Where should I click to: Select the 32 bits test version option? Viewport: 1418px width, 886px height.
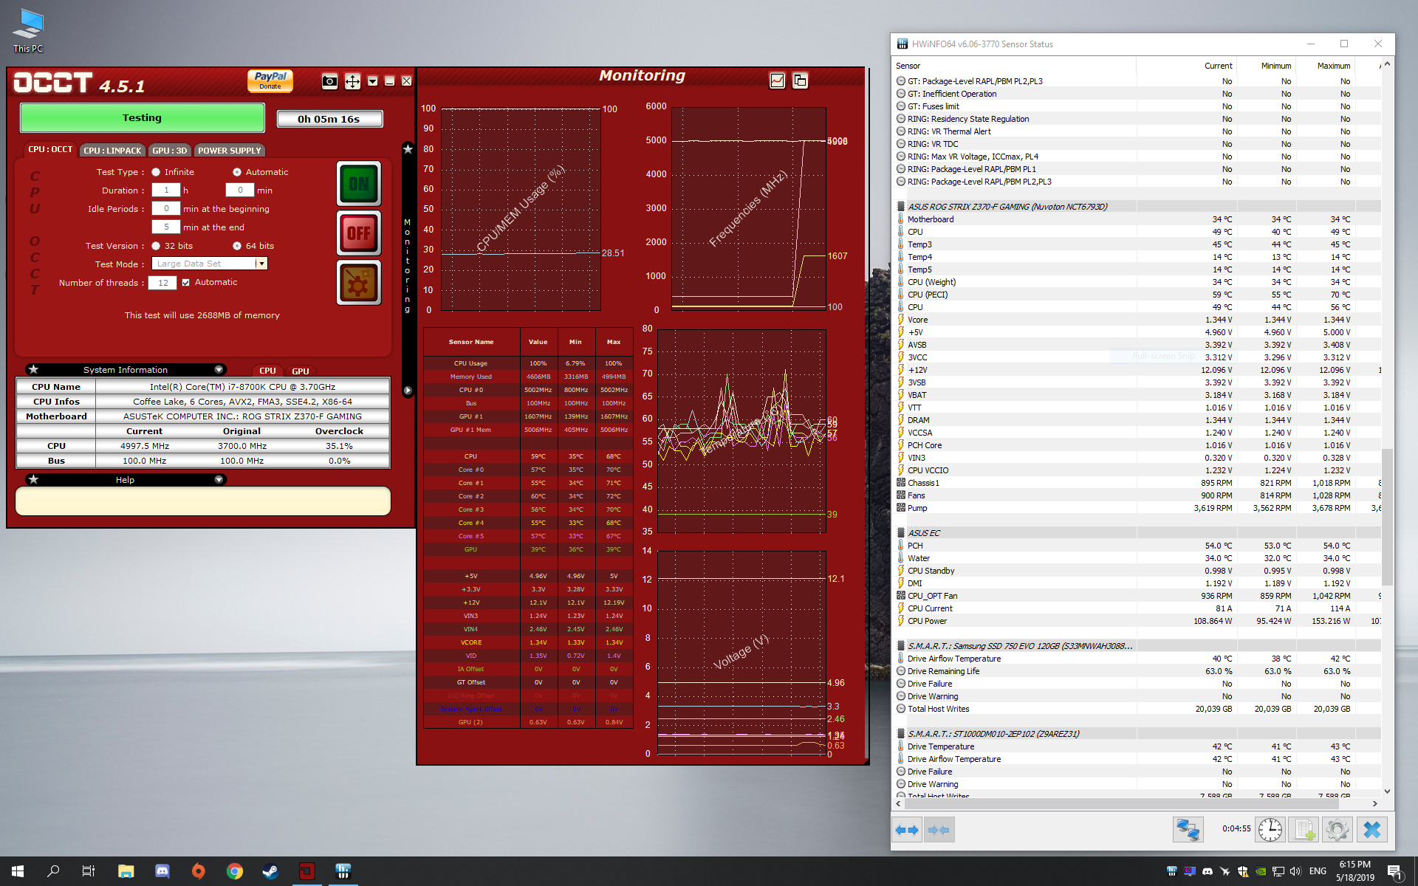tap(156, 246)
